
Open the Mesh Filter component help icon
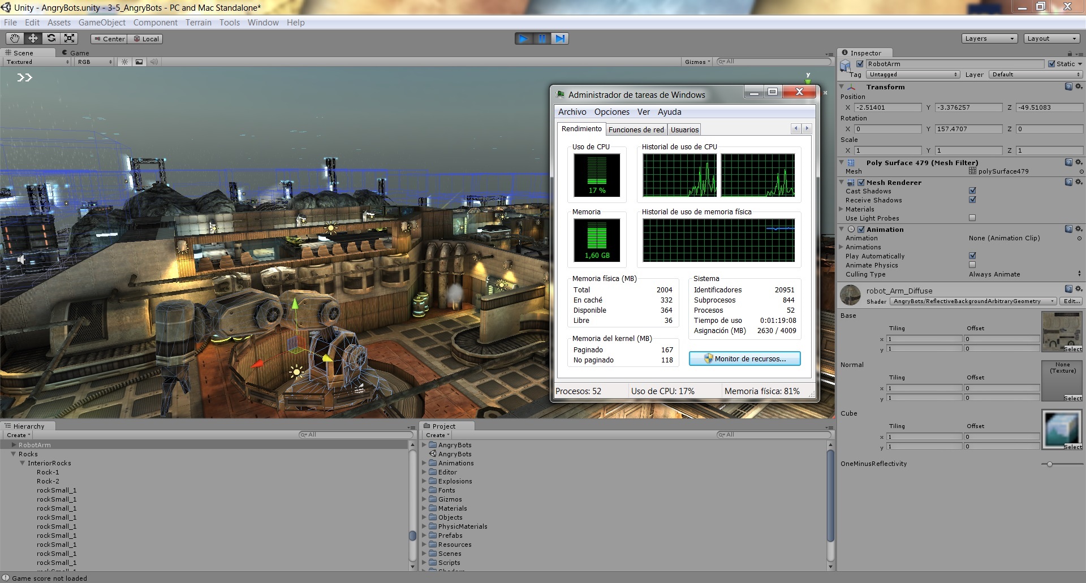1068,162
